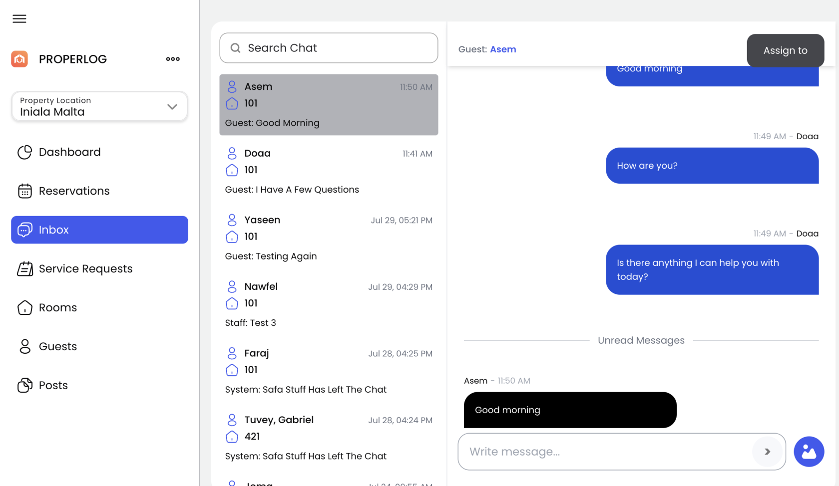This screenshot has width=839, height=486.
Task: Select Service Requests menu item
Action: coord(85,269)
